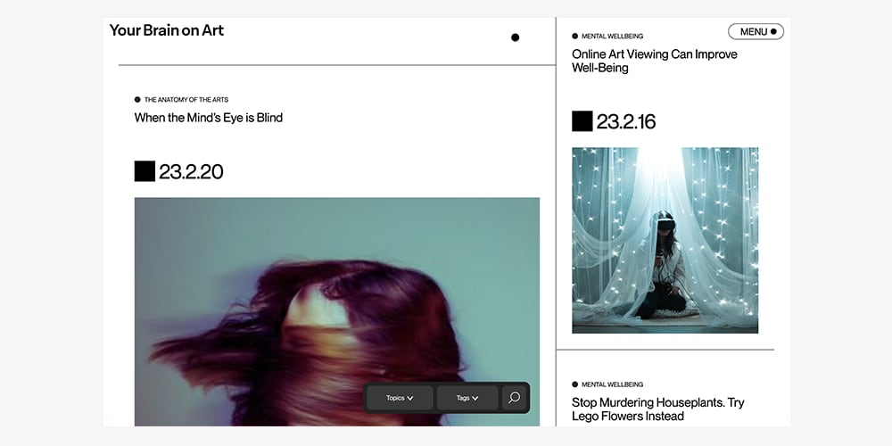This screenshot has height=446, width=892.
Task: Open article When the Mind's Eye is Blind
Action: pyautogui.click(x=208, y=118)
